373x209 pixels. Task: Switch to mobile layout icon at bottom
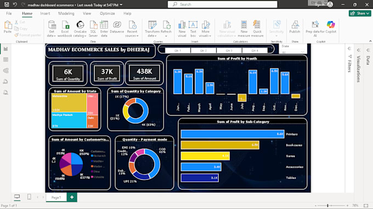click(x=29, y=196)
